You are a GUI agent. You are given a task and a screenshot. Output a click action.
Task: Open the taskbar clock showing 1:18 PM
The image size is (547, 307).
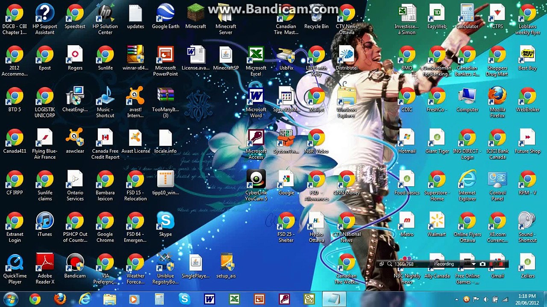click(526, 299)
